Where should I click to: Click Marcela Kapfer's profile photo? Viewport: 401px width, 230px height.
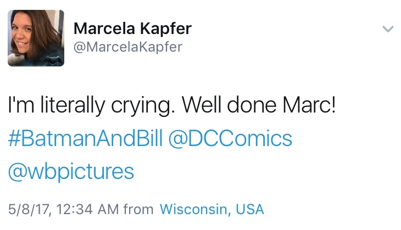click(x=36, y=38)
